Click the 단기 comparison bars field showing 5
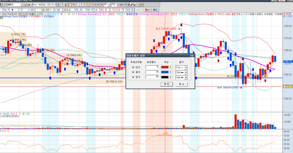This screenshot has height=153, width=293. pyautogui.click(x=152, y=67)
